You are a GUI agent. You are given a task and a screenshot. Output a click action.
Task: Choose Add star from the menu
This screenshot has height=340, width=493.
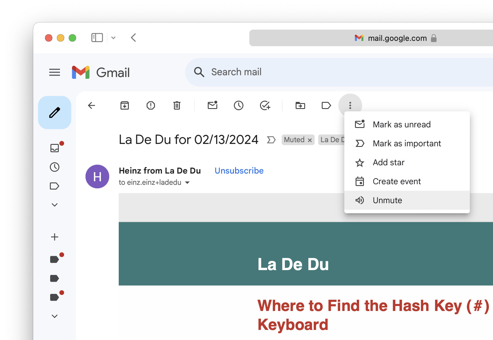[407, 162]
